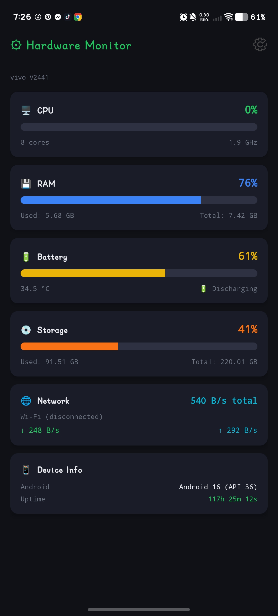Tap the Device Info phone icon
The image size is (278, 616).
click(26, 470)
